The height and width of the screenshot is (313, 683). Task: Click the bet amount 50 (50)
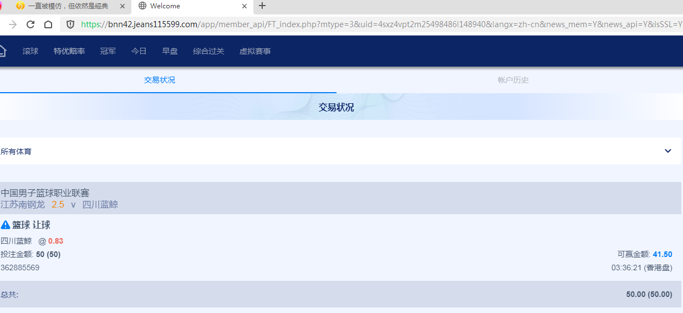click(x=48, y=254)
